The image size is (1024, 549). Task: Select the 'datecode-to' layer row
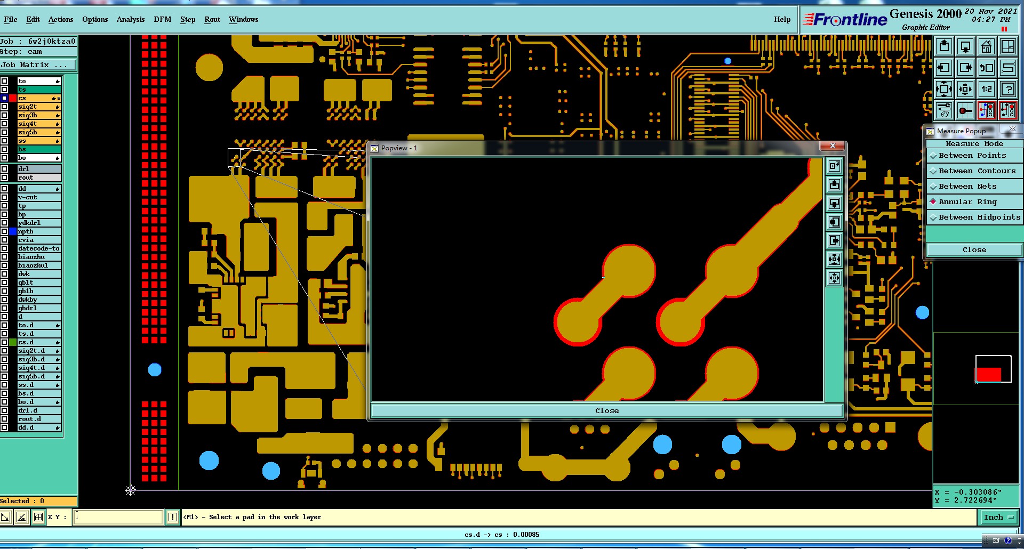[39, 248]
